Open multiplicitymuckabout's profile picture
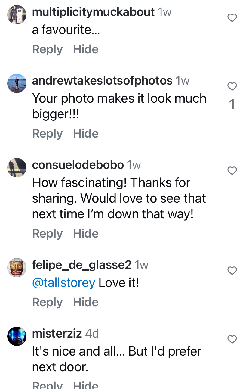This screenshot has width=249, height=389. [17, 15]
